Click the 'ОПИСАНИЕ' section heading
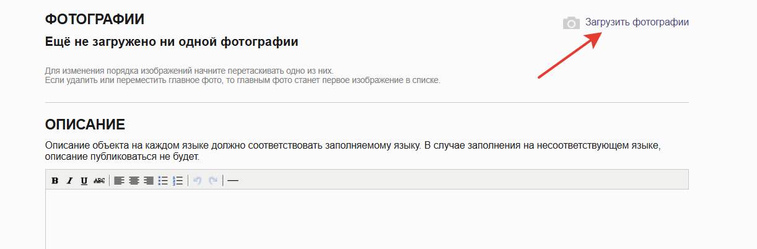 pos(85,124)
